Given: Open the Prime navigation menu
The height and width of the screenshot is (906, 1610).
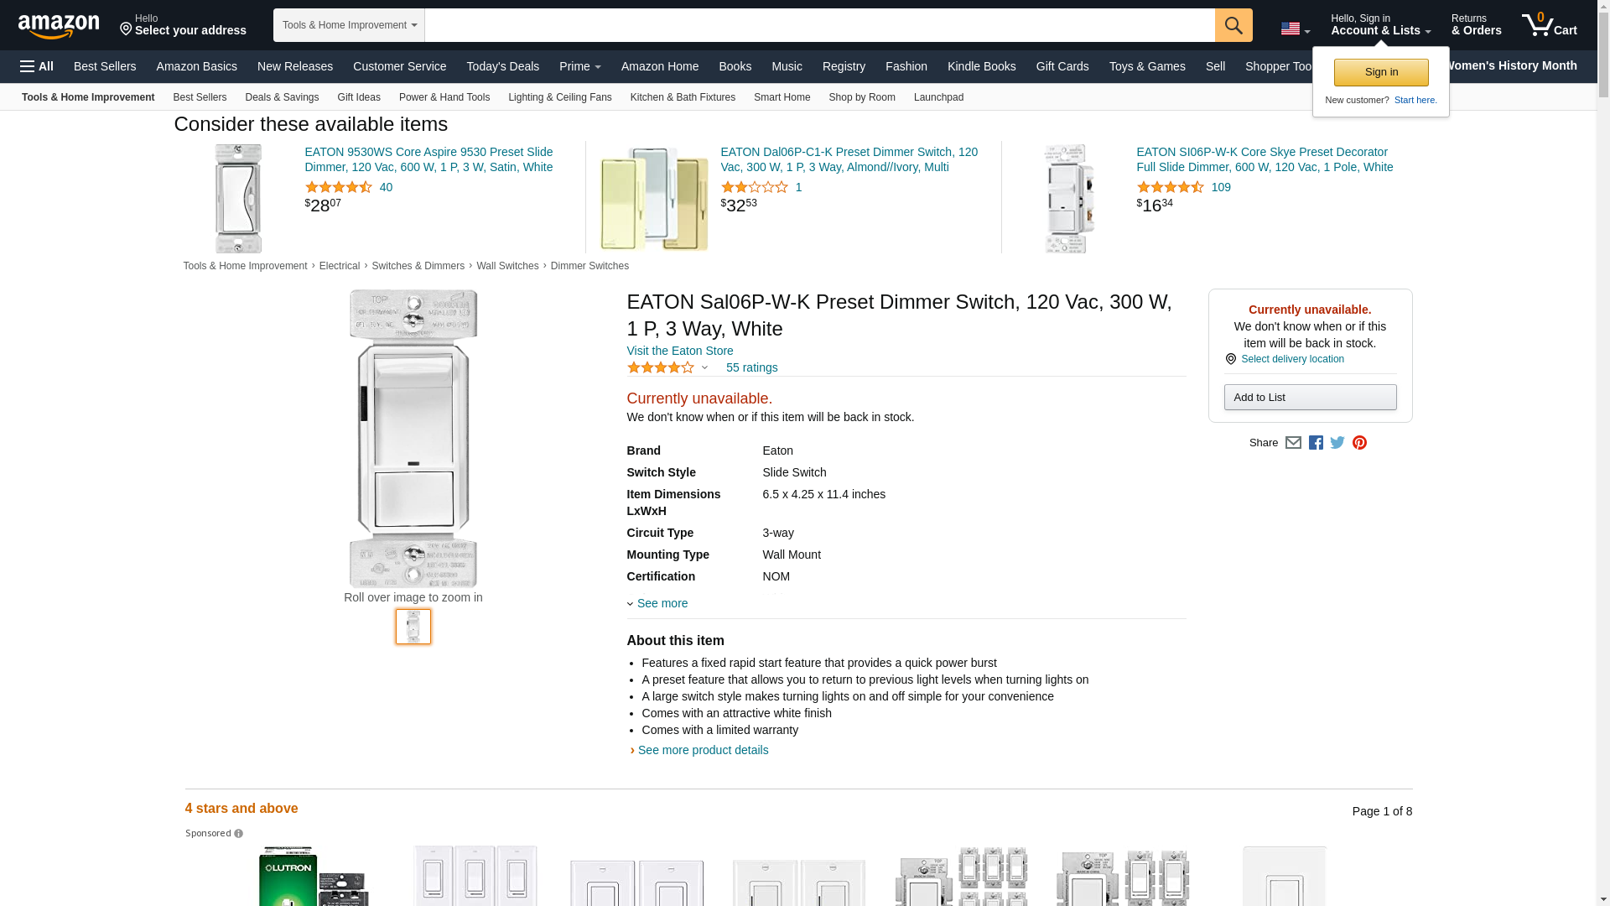Looking at the screenshot, I should (579, 66).
